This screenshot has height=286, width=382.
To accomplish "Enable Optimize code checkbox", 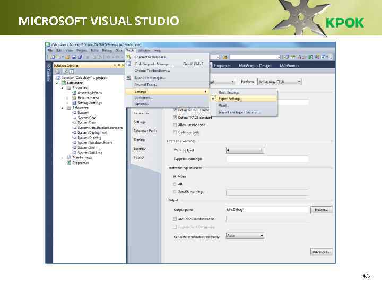I will (x=175, y=132).
